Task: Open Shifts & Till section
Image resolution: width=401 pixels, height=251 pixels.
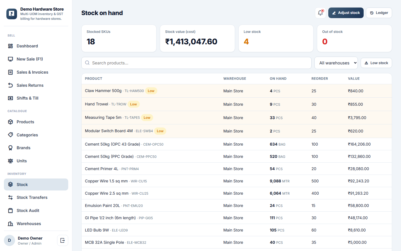Action: pyautogui.click(x=36, y=98)
